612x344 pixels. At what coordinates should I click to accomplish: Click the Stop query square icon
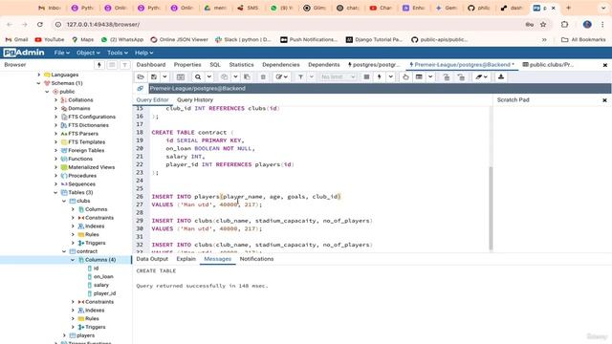(x=366, y=76)
